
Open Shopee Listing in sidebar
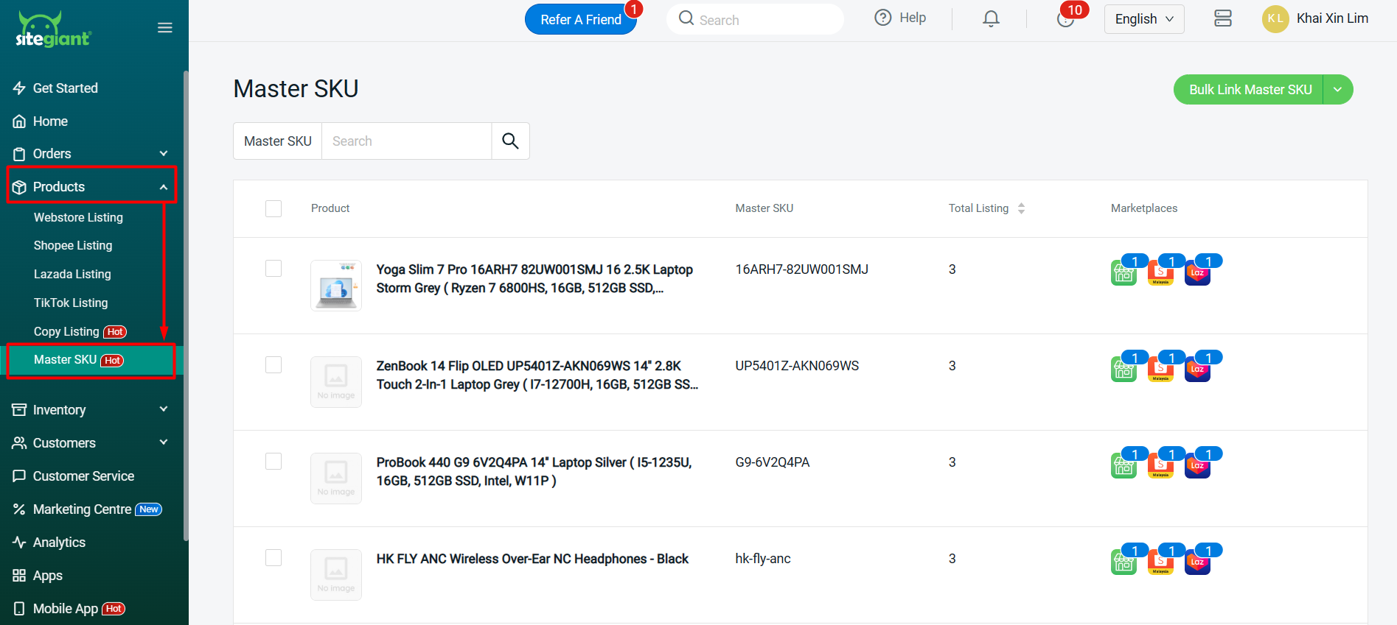73,246
